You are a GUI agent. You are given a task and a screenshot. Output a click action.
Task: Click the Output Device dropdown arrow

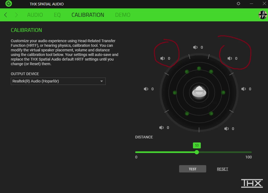102,81
